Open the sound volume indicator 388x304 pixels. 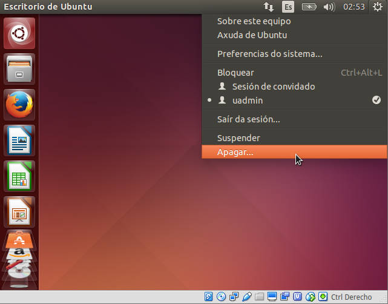point(329,7)
